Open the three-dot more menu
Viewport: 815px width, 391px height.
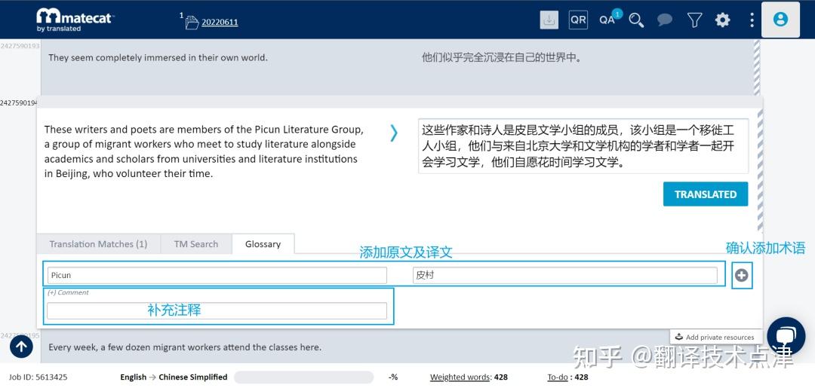[752, 20]
